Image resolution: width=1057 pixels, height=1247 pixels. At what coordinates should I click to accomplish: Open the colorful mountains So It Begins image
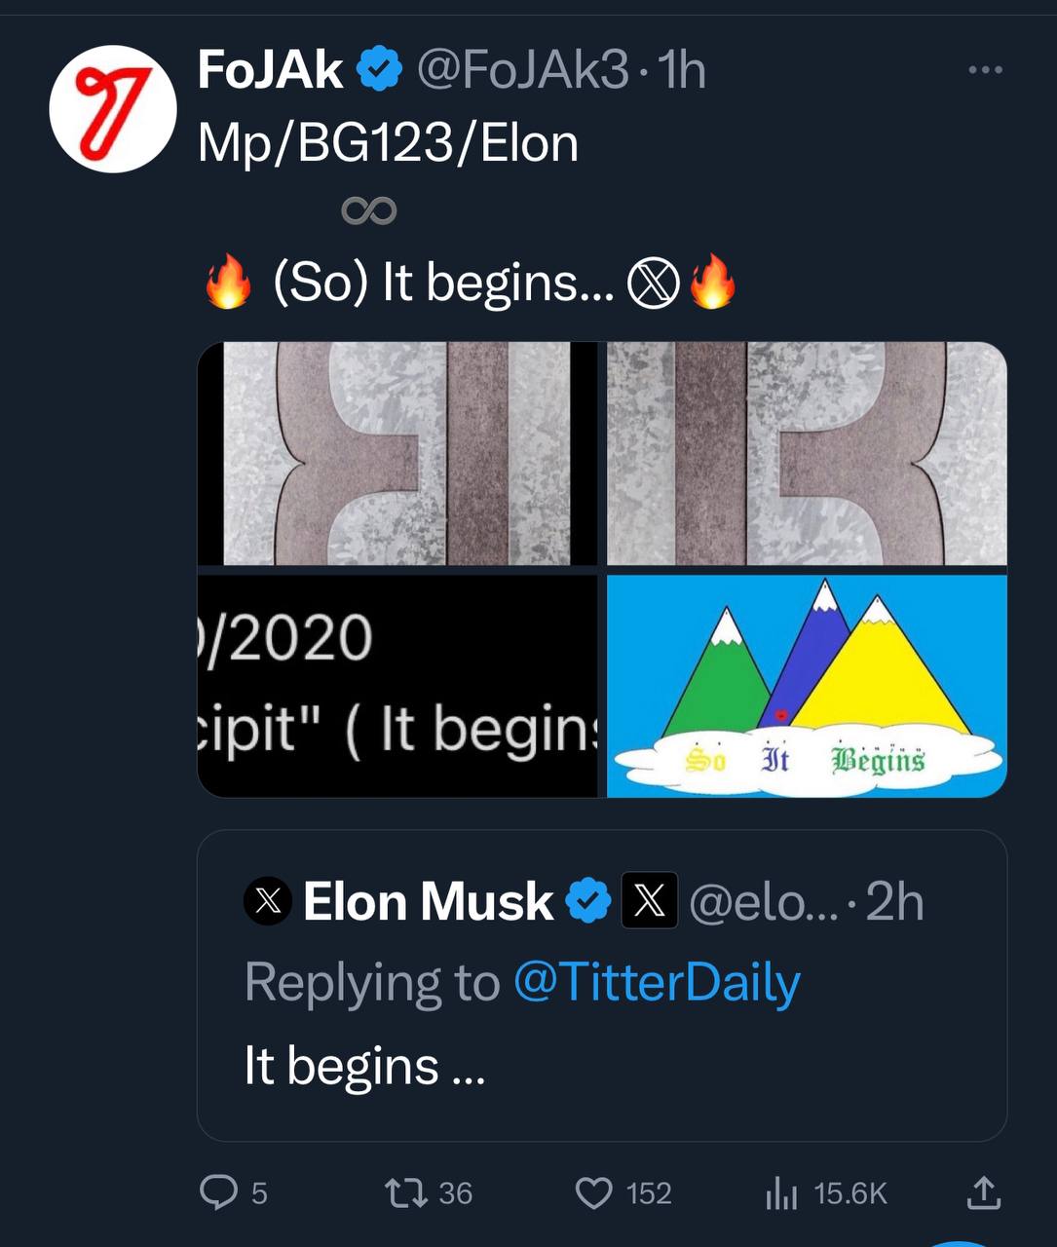coord(807,686)
